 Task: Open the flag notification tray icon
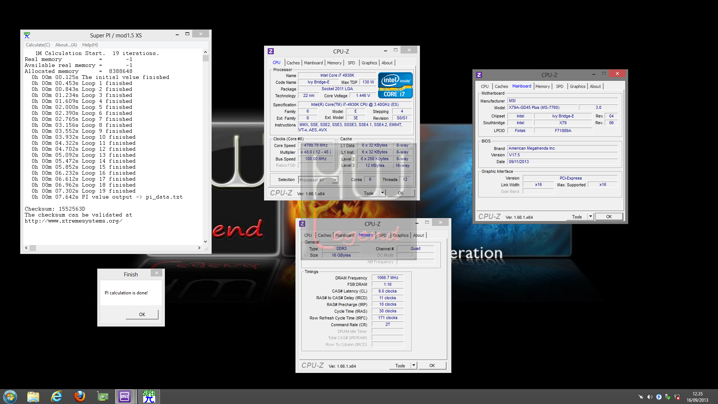[668, 397]
